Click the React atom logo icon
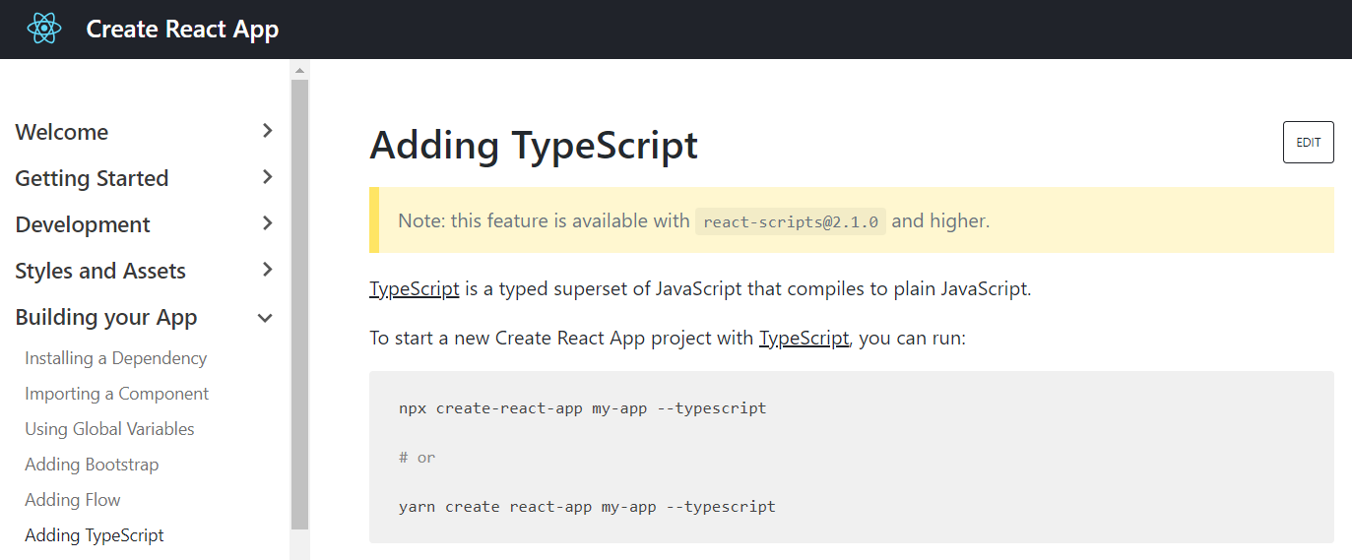The height and width of the screenshot is (560, 1352). point(44,29)
